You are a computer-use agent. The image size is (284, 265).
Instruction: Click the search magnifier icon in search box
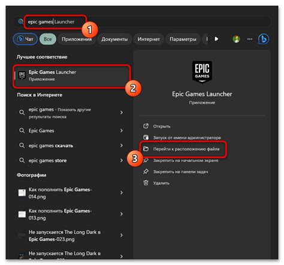point(20,22)
